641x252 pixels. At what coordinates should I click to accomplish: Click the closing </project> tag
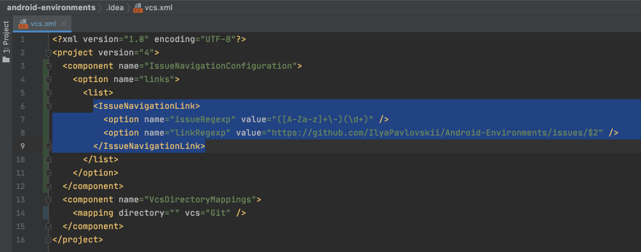[78, 239]
